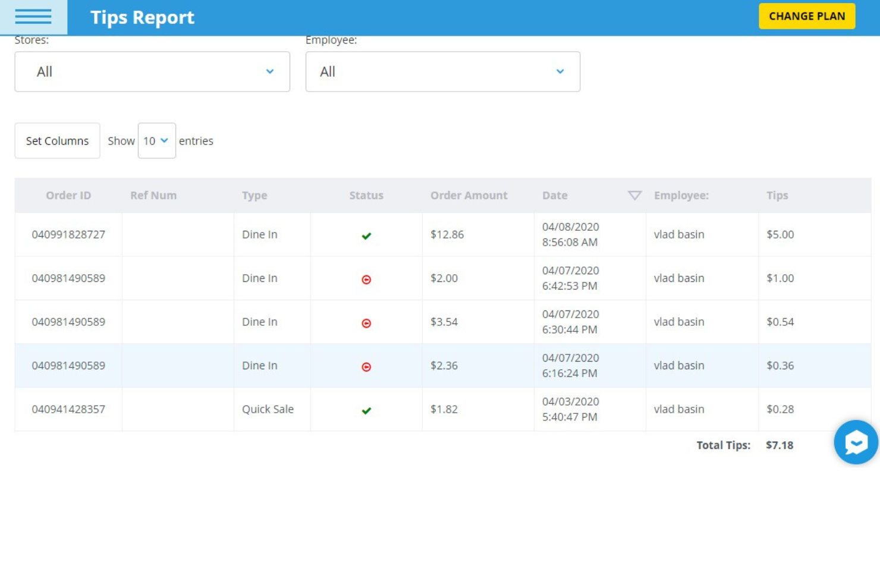Click order ID on the $2.36 row

coord(68,365)
